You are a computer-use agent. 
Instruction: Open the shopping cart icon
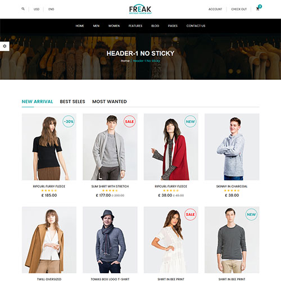point(258,9)
